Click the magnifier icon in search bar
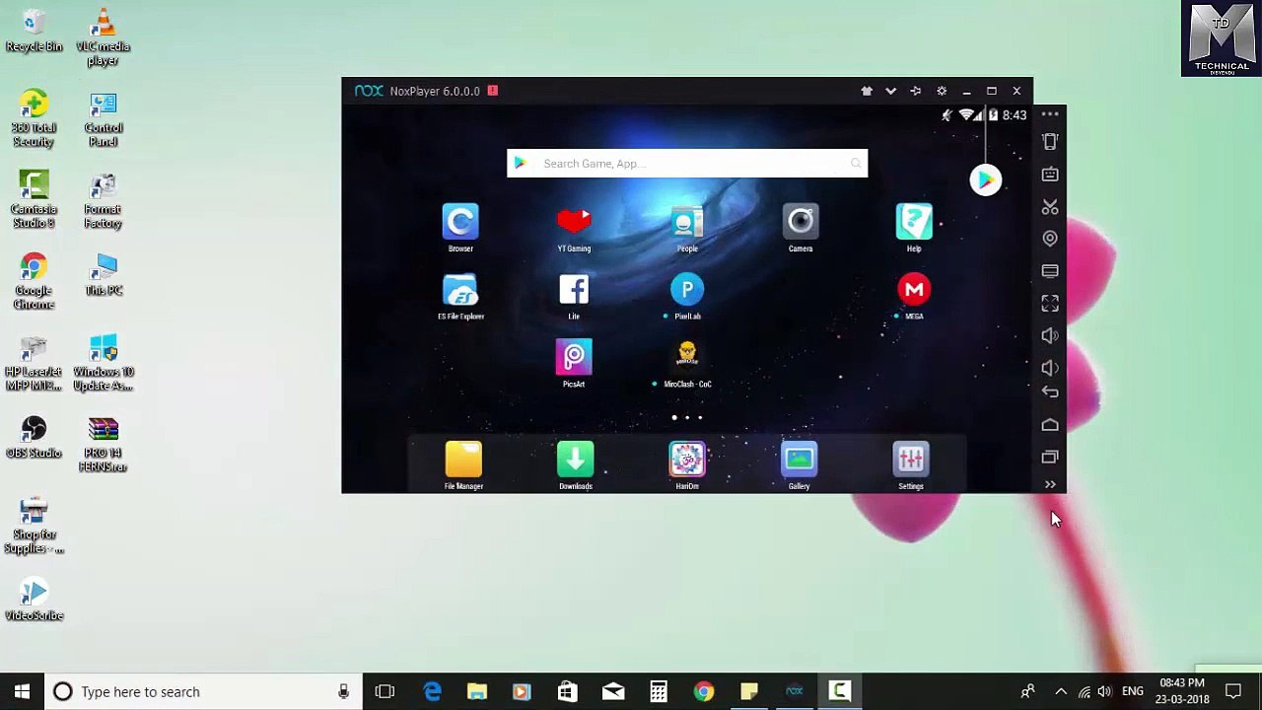Viewport: 1262px width, 710px height. click(855, 164)
